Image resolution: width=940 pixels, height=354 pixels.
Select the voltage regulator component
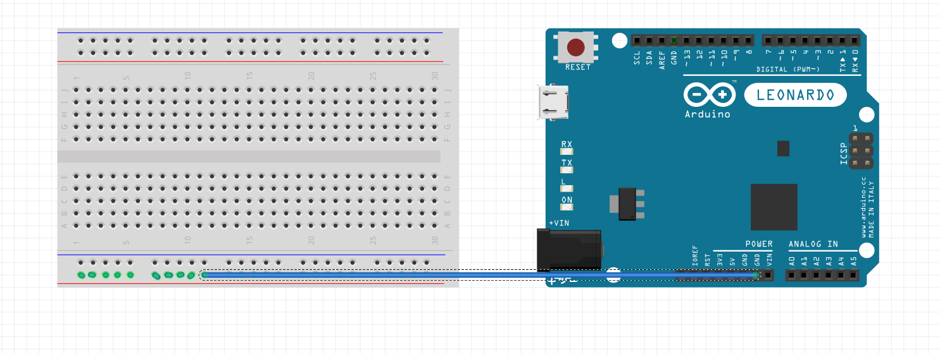point(627,204)
